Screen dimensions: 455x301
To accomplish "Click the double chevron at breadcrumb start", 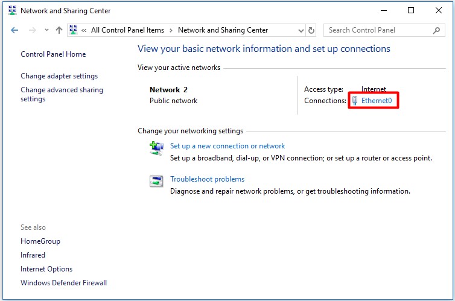I will click(84, 30).
